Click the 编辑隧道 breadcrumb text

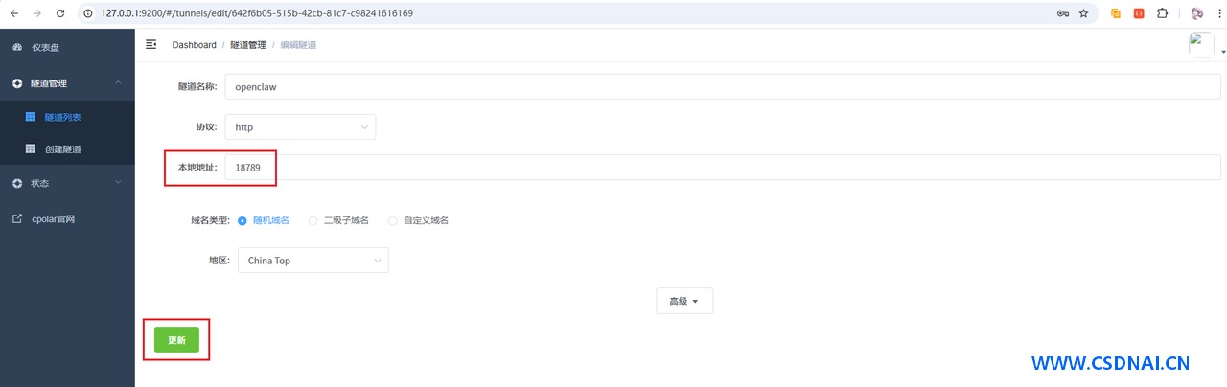[298, 45]
